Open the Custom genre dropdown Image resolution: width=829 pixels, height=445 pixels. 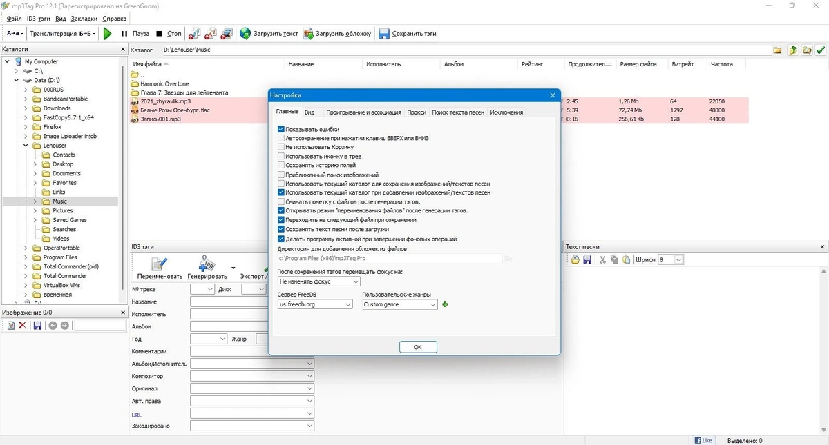point(400,304)
